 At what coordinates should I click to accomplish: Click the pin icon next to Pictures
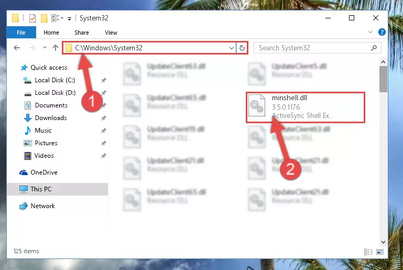[103, 143]
